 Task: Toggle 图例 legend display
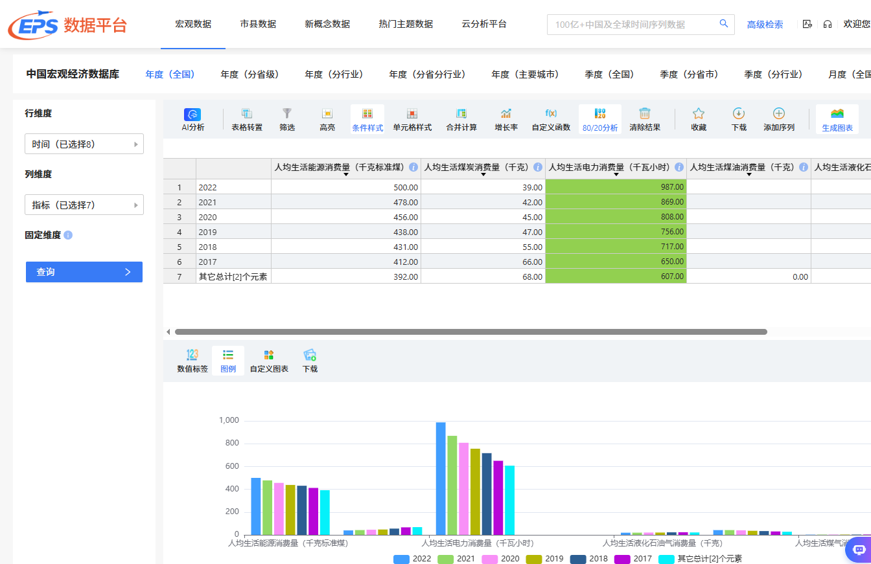tap(228, 361)
